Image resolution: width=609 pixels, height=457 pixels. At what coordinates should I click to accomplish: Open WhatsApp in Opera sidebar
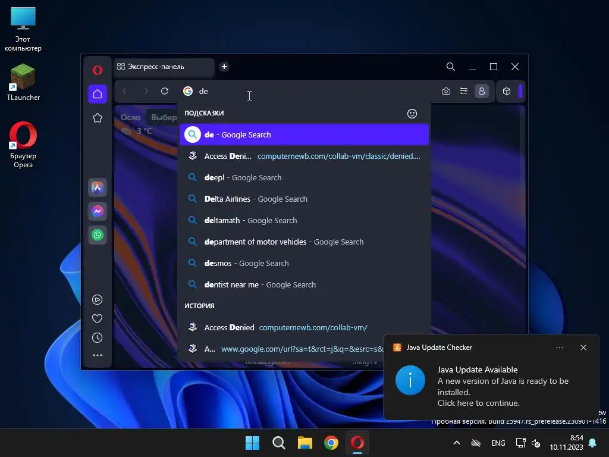click(x=98, y=235)
